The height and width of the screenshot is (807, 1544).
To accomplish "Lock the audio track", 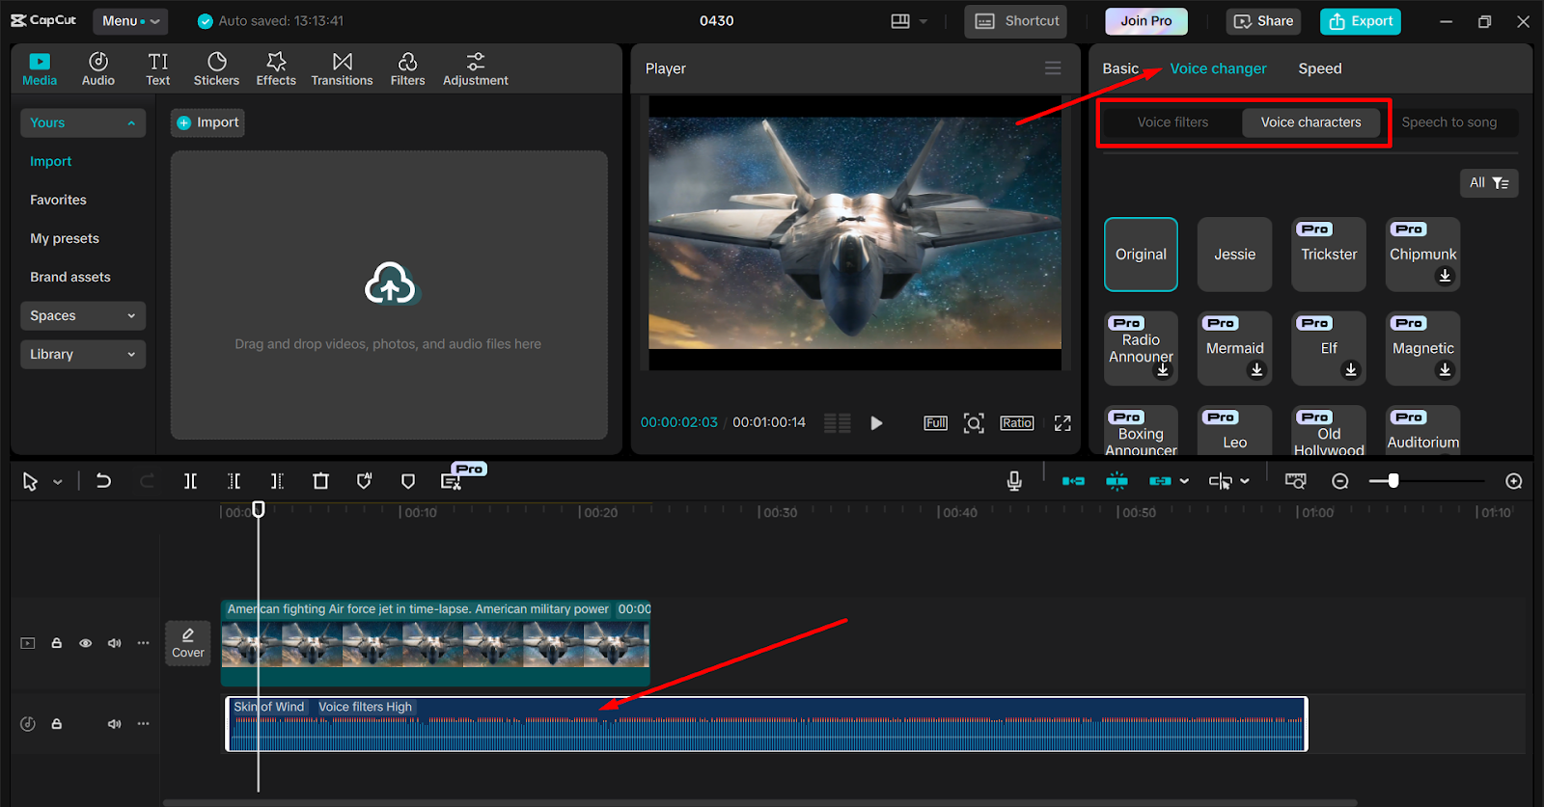I will pyautogui.click(x=57, y=724).
